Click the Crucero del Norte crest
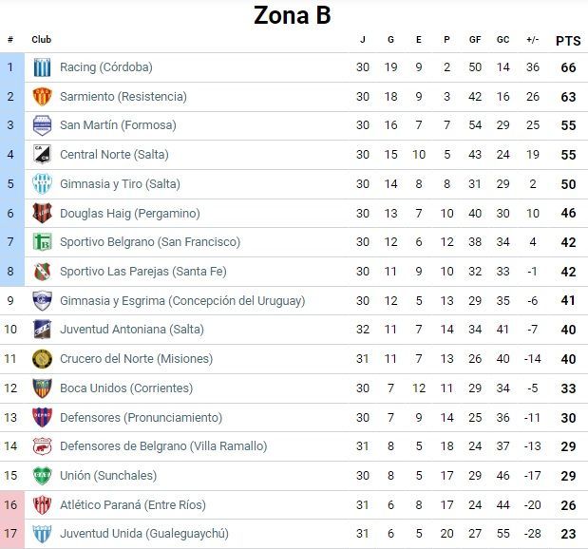This screenshot has height=549, width=588. pyautogui.click(x=42, y=359)
